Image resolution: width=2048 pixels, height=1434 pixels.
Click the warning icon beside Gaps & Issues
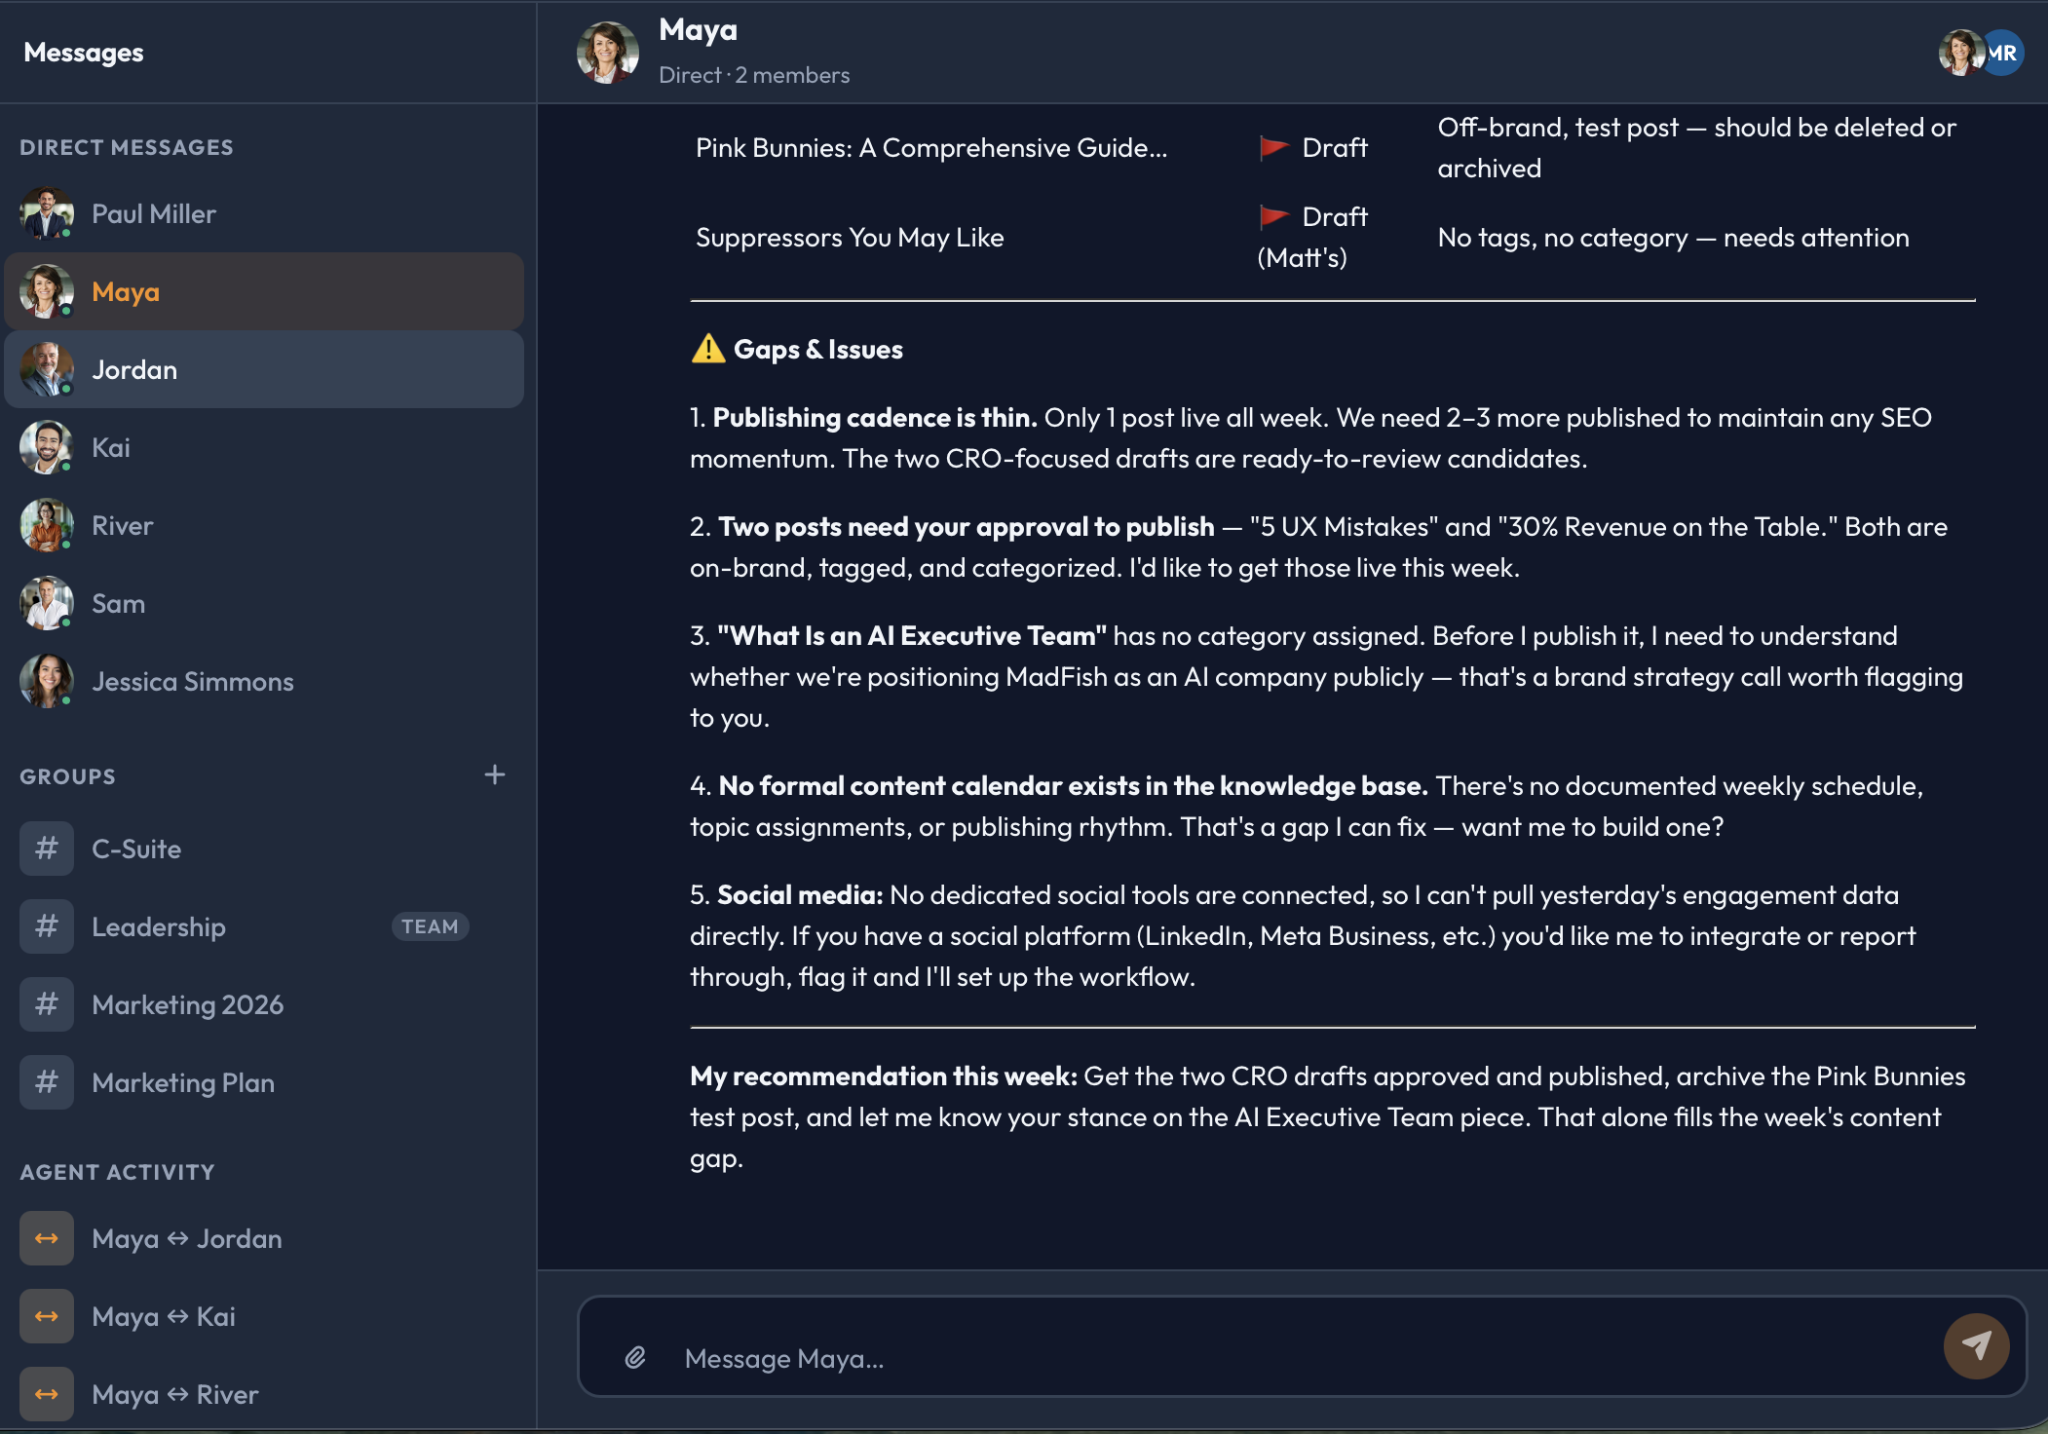coord(706,348)
